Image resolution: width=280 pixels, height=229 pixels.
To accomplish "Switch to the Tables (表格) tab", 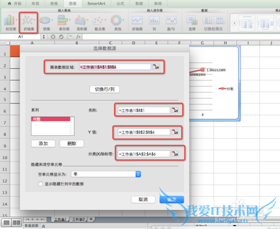I will pos(54,3).
